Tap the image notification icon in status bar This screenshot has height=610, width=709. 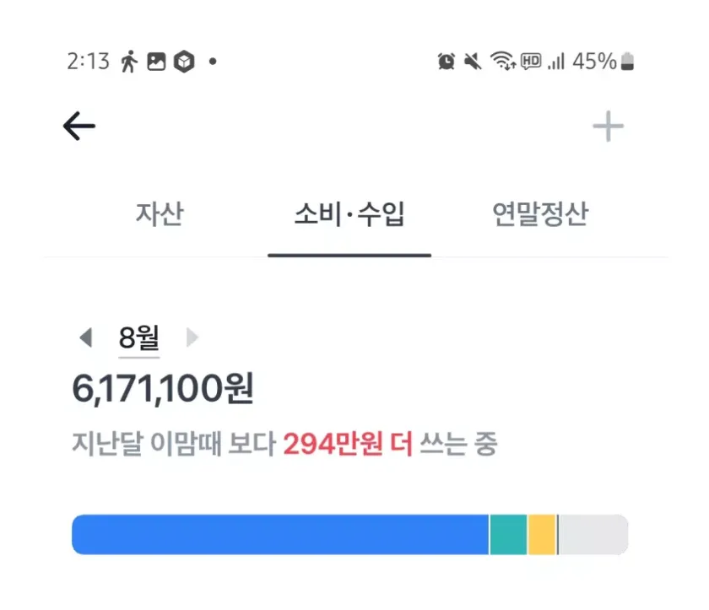pos(156,62)
